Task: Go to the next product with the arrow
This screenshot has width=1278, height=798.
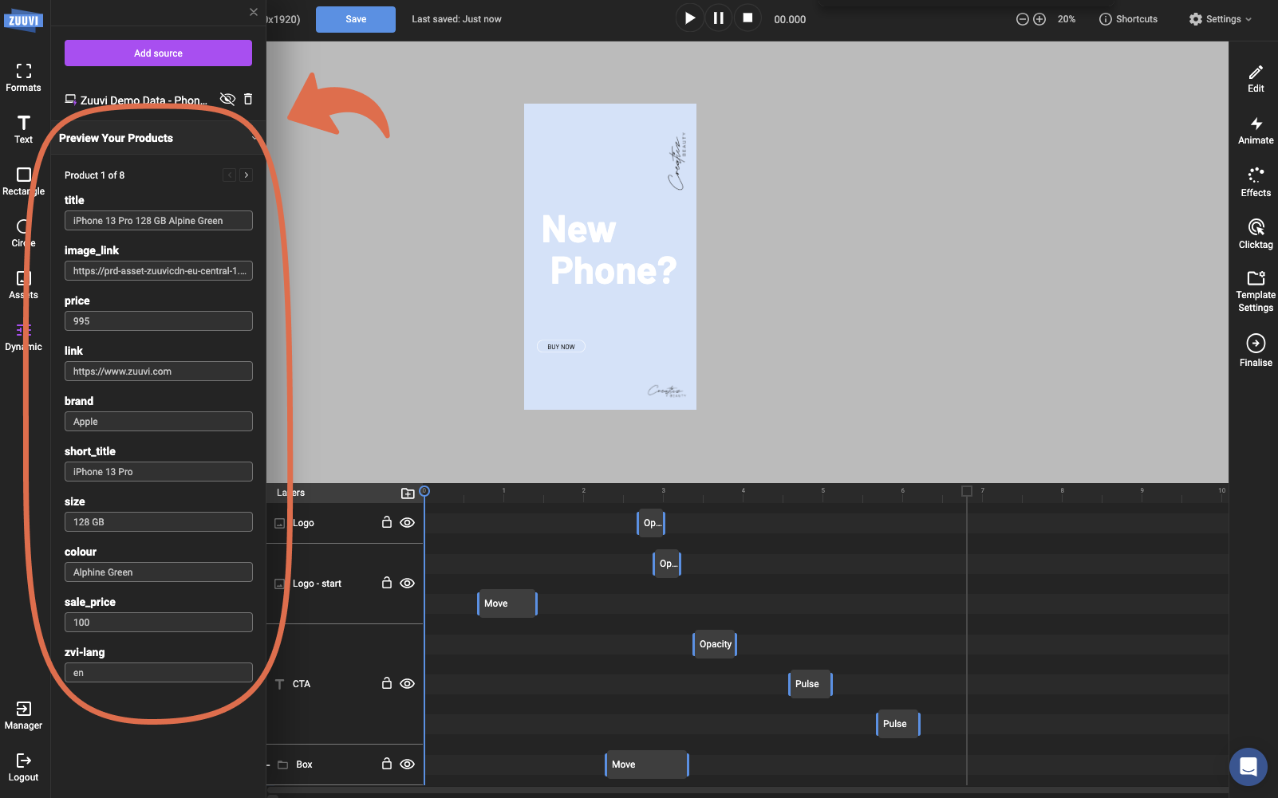Action: pos(247,175)
